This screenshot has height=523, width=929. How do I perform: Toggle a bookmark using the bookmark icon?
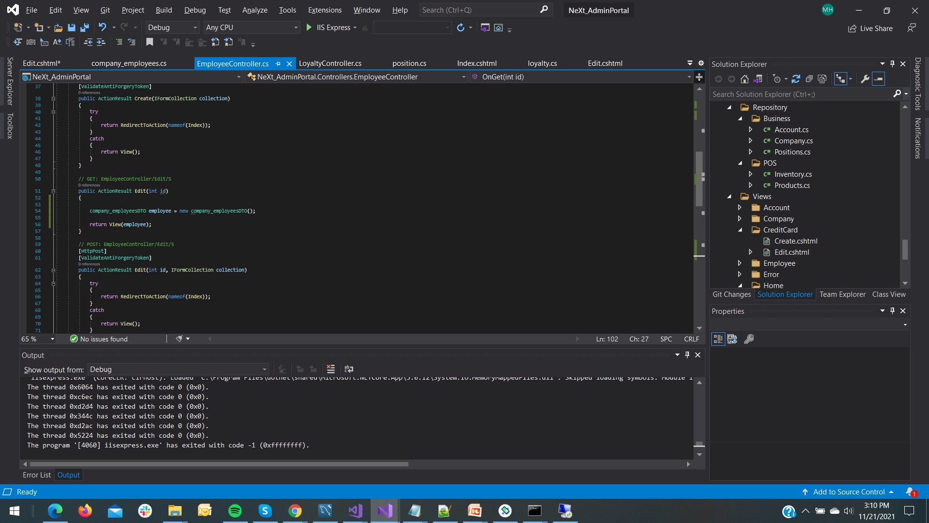150,42
